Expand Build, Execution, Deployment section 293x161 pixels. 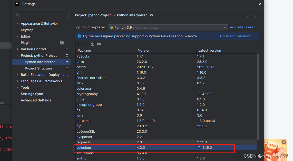[17, 75]
